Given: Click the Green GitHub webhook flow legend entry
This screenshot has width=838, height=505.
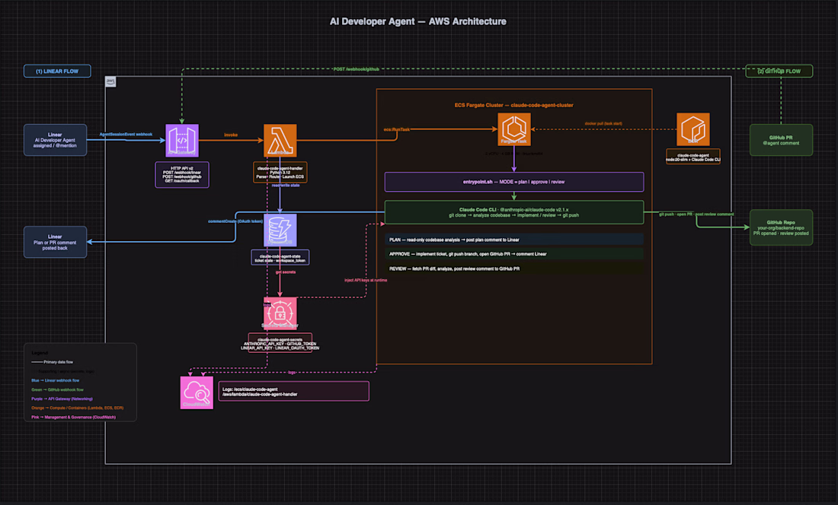Looking at the screenshot, I should pos(57,389).
